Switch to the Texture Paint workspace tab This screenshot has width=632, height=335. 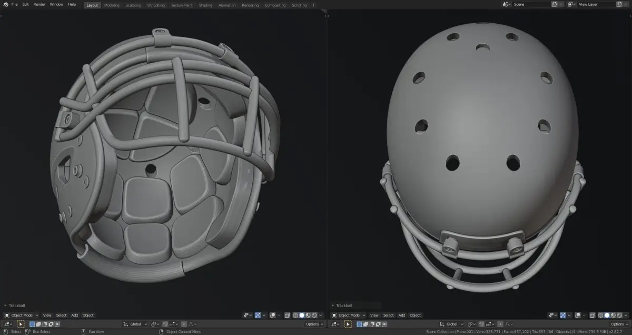tap(183, 5)
